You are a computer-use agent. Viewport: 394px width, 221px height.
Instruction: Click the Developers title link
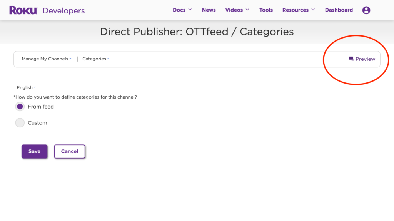tap(63, 10)
